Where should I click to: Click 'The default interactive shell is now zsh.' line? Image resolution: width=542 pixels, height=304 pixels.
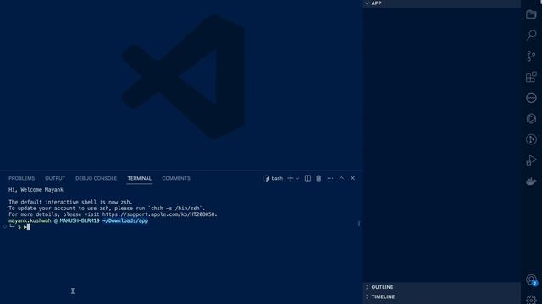coord(70,202)
